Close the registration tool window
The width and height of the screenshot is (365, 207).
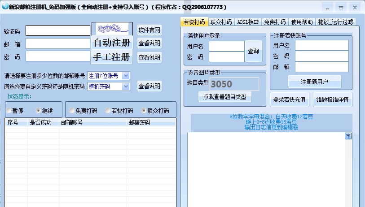coord(355,8)
